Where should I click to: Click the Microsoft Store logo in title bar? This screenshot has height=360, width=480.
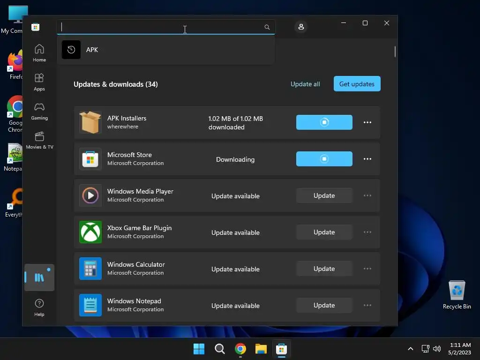point(36,27)
